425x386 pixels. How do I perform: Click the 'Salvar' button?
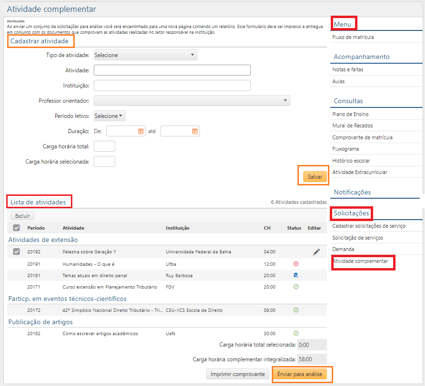tap(313, 175)
